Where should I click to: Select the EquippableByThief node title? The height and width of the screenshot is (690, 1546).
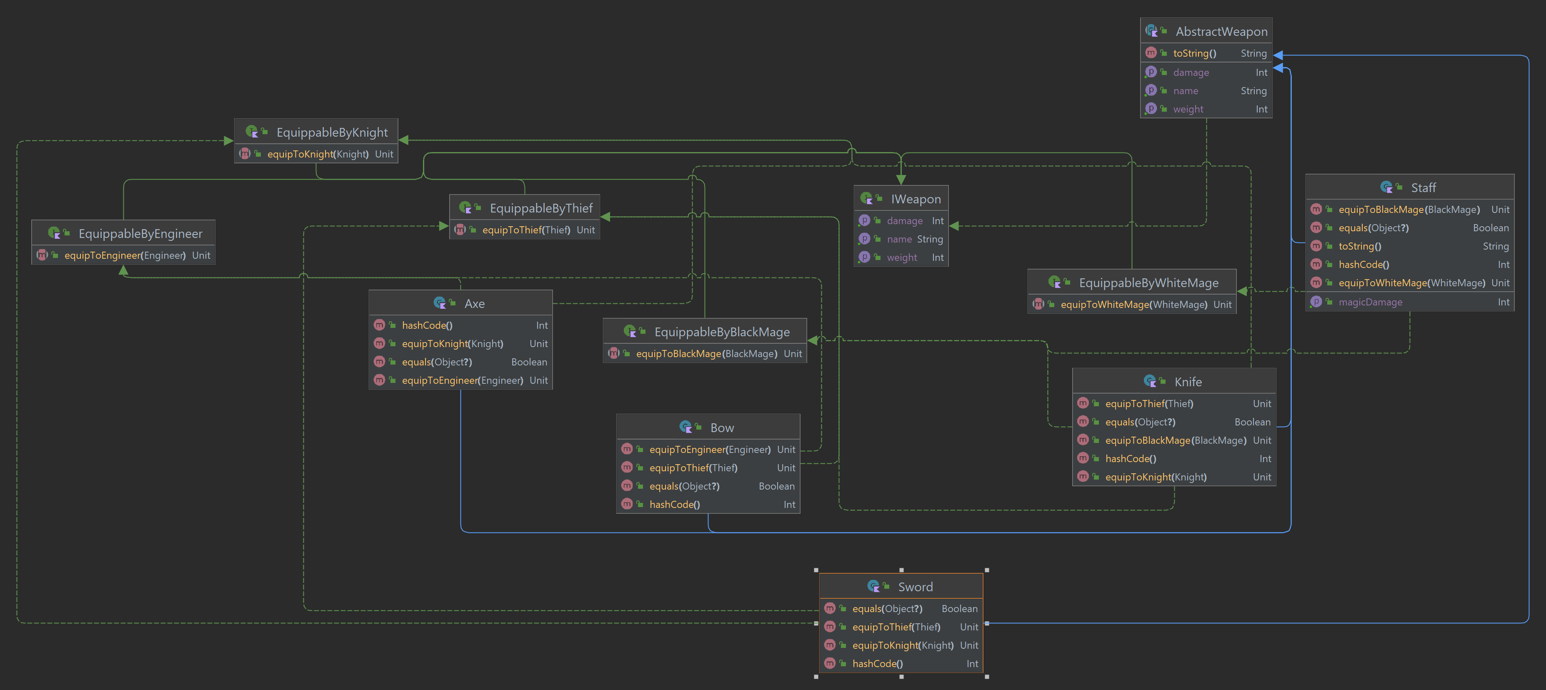tap(541, 208)
